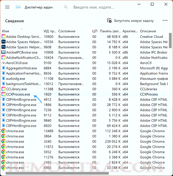Click Photoshop icon of process 10556
173x176 pixels.
coord(4,42)
